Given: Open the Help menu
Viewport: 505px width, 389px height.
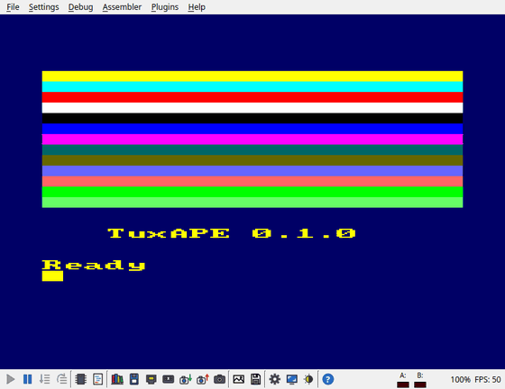Looking at the screenshot, I should [197, 7].
